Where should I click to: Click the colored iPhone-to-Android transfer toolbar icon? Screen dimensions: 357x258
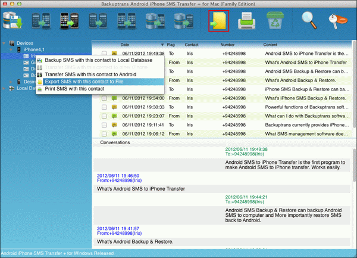(x=69, y=21)
